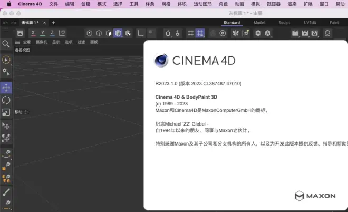Click the undo arrow button

[x=5, y=23]
